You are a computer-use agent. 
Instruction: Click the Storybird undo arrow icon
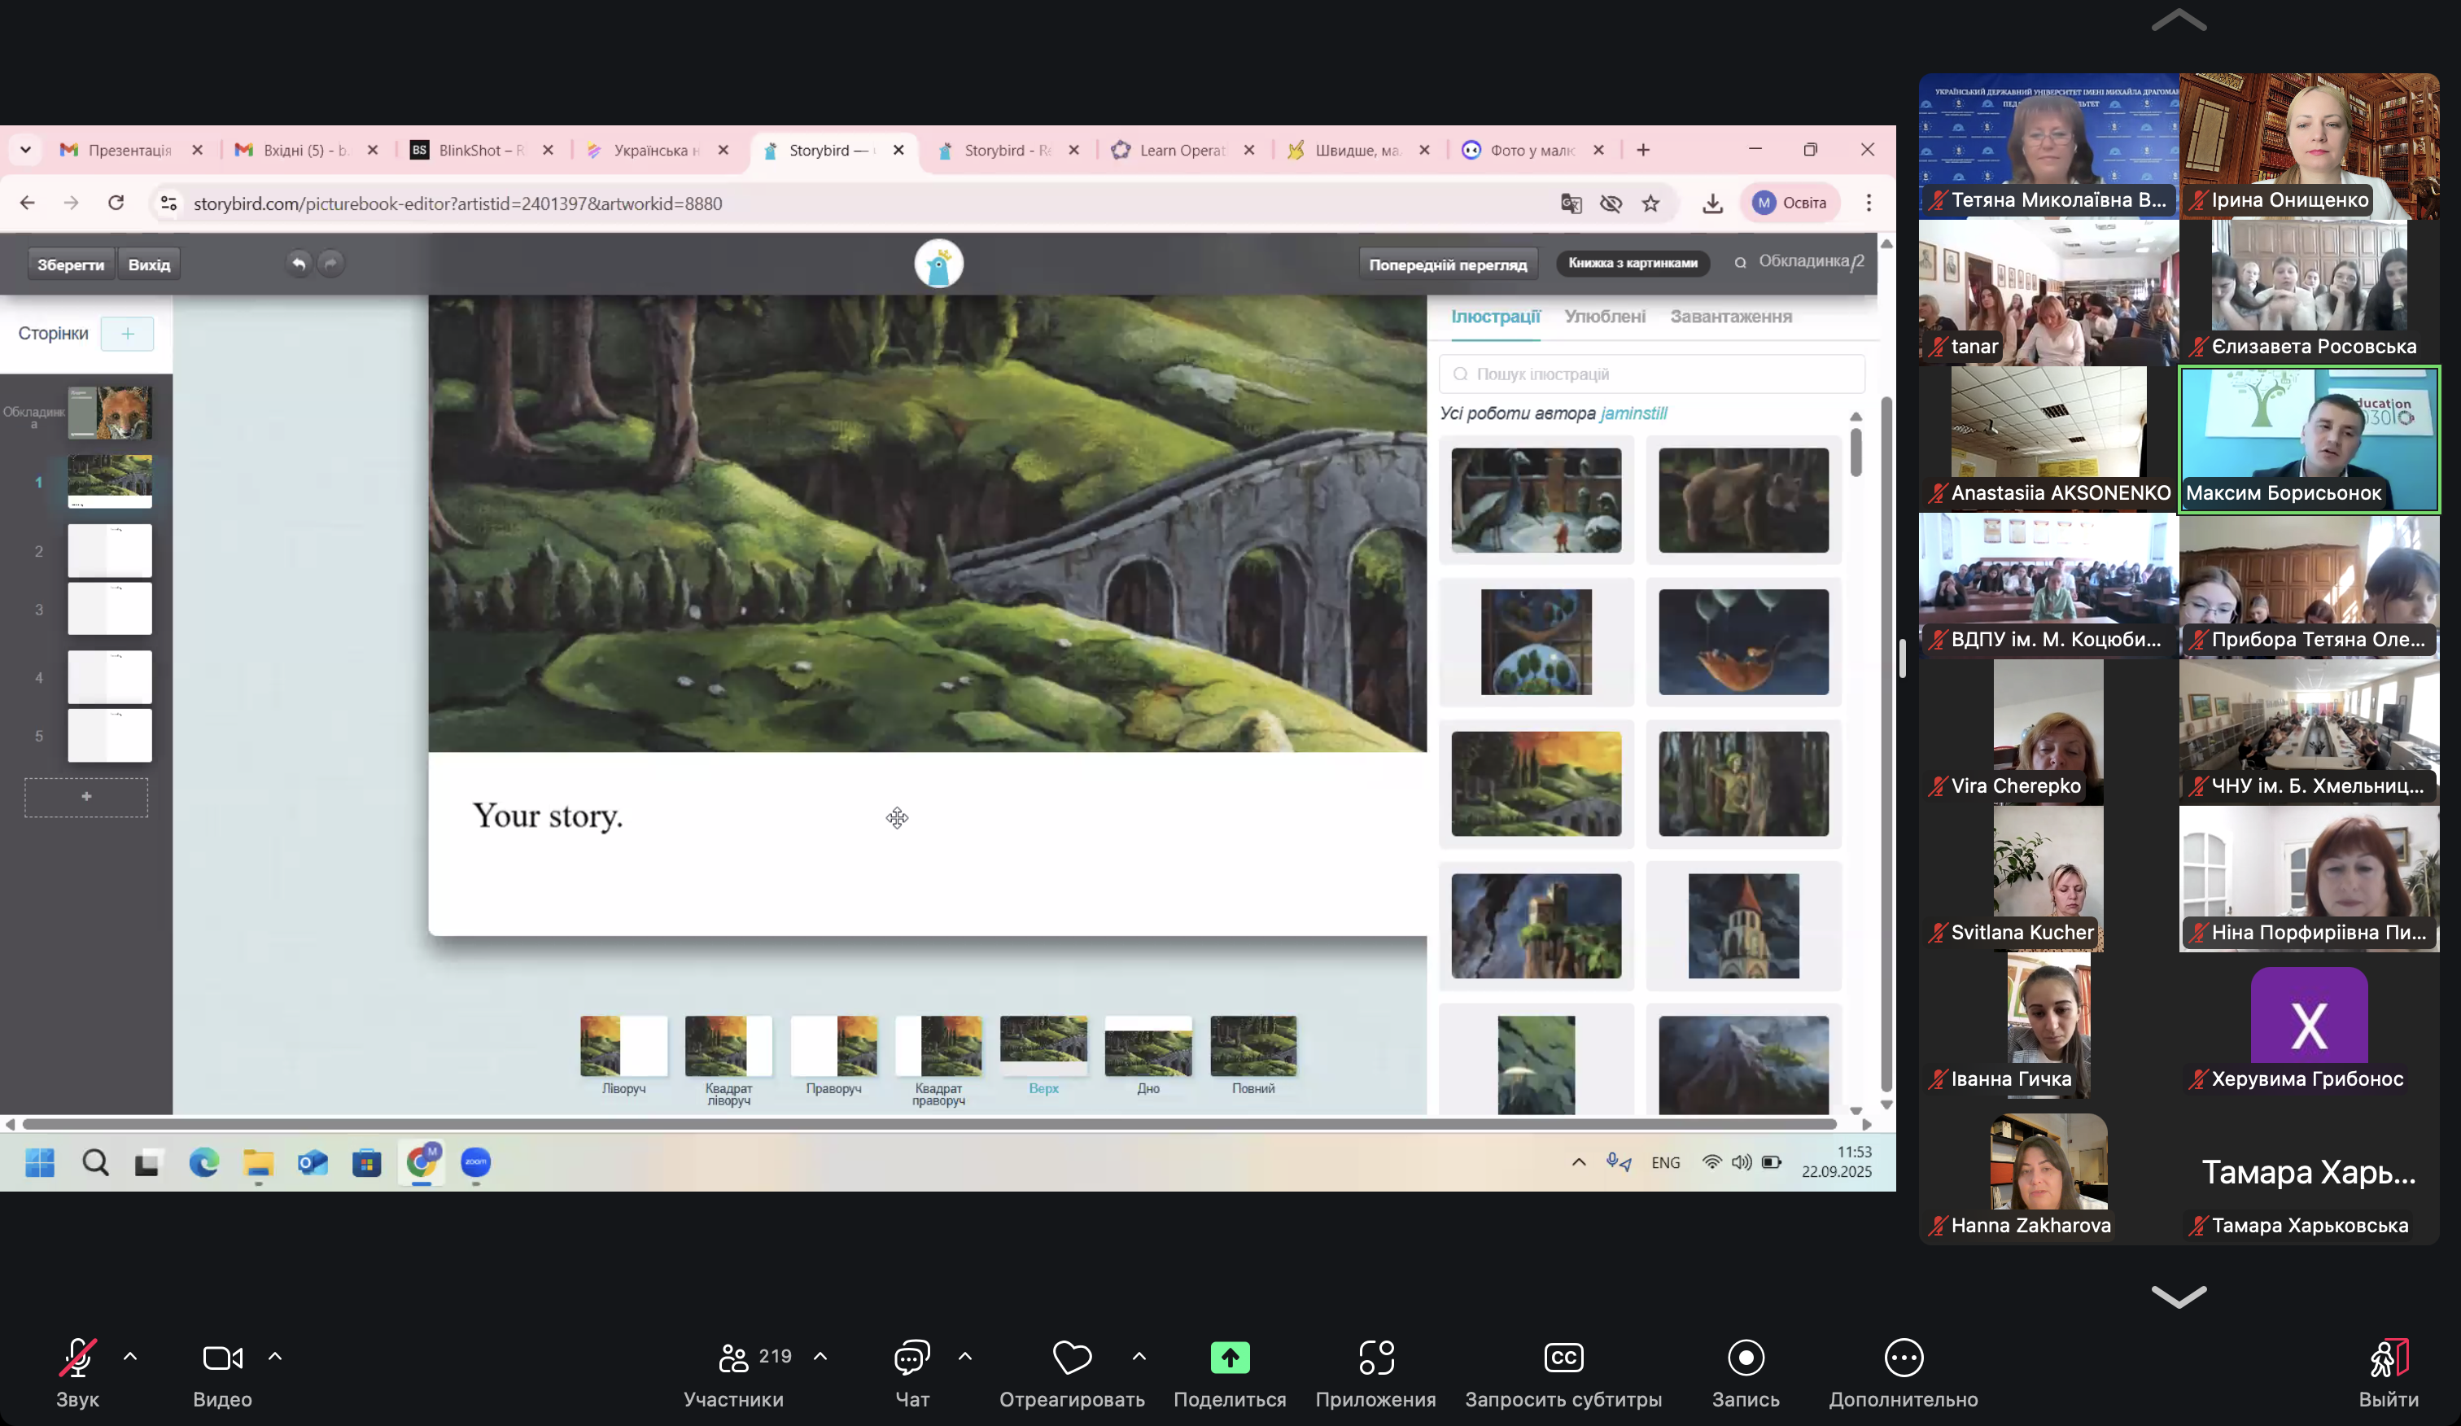click(299, 264)
